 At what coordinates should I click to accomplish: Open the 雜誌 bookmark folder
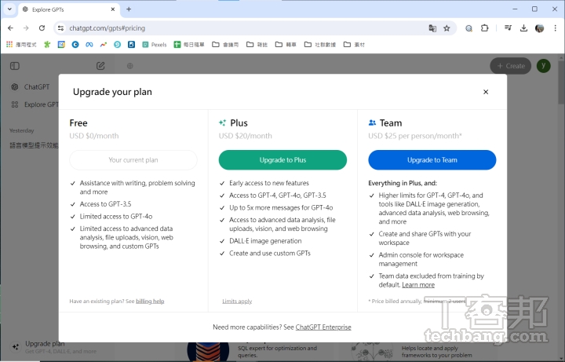coord(257,44)
